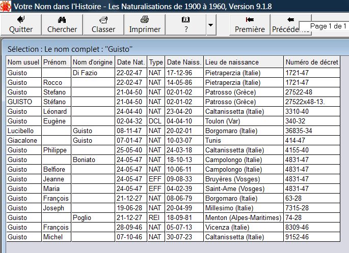Viewport: 349px width, 253px height.
Task: Click the Numéro de décret column header
Action: [x=312, y=62]
